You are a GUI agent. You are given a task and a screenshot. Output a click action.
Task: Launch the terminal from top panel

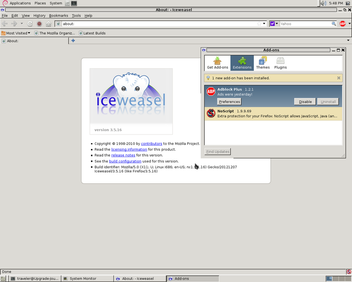coord(74,3)
